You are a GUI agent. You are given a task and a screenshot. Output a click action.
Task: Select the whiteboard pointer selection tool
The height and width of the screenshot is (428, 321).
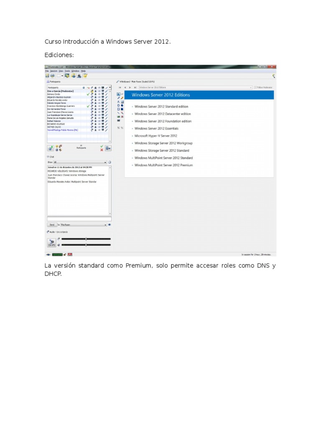pyautogui.click(x=118, y=94)
